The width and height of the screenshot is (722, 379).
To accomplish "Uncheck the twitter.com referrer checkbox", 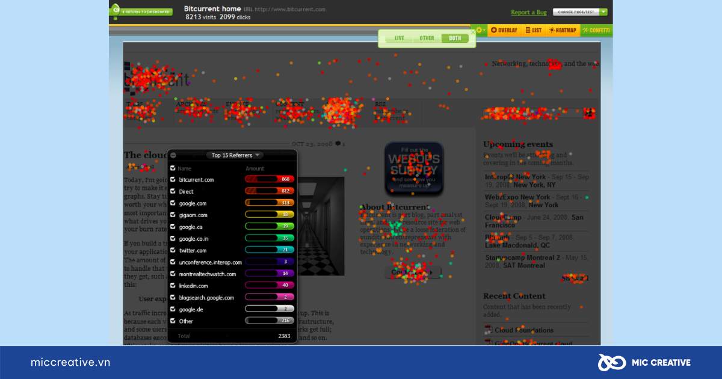I will click(173, 250).
